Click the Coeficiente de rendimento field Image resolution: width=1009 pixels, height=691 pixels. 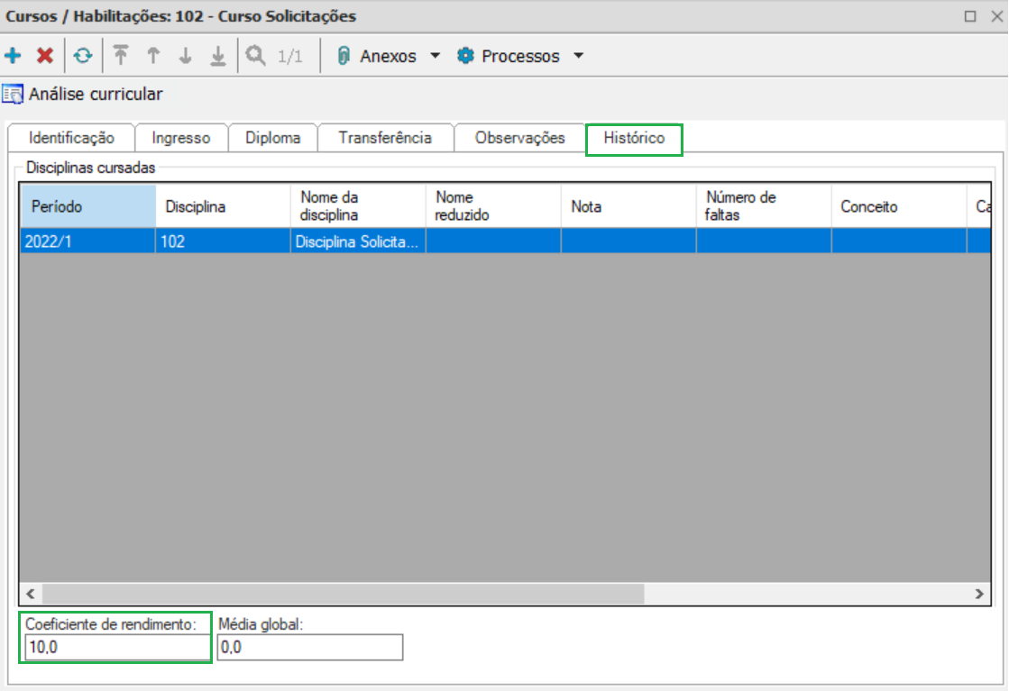[115, 647]
